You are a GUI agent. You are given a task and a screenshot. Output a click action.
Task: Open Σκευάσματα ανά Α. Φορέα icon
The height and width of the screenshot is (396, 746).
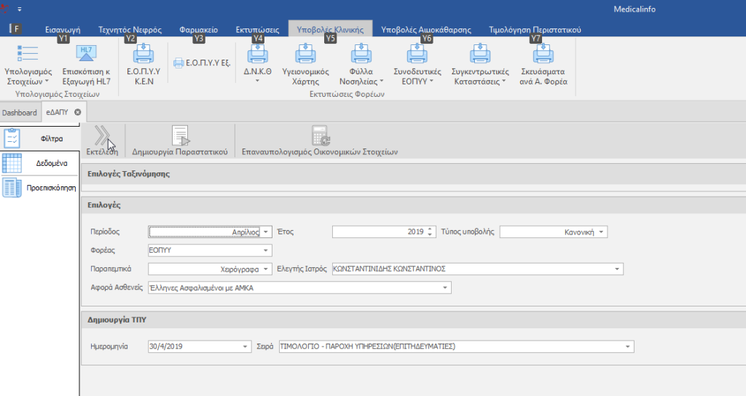pos(543,55)
